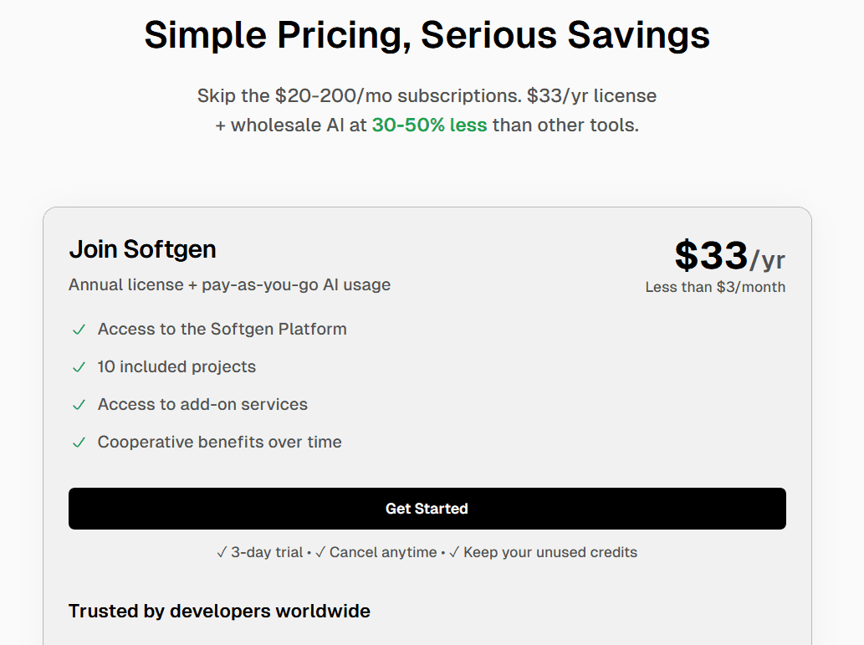
Task: Select the Access to add-on services feature
Action: click(203, 404)
